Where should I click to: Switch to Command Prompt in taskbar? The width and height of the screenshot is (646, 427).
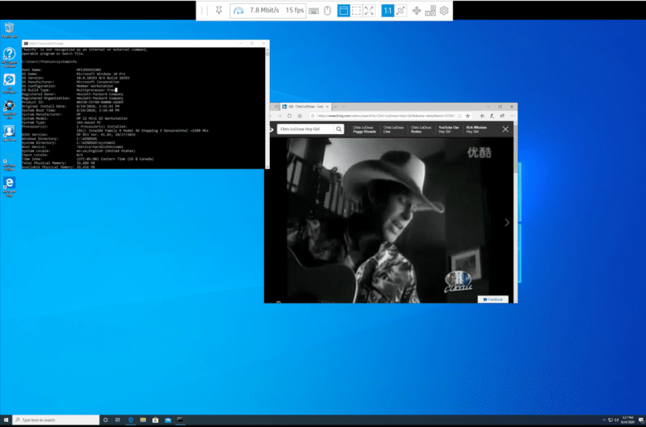180,420
